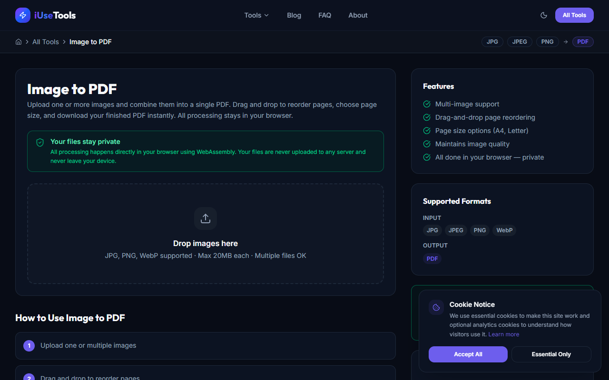609x380 pixels.
Task: Click the All Tools breadcrumb link
Action: point(46,42)
